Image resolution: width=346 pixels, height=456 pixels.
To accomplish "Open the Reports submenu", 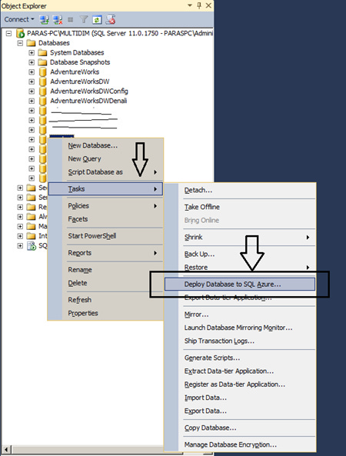I will (x=105, y=253).
